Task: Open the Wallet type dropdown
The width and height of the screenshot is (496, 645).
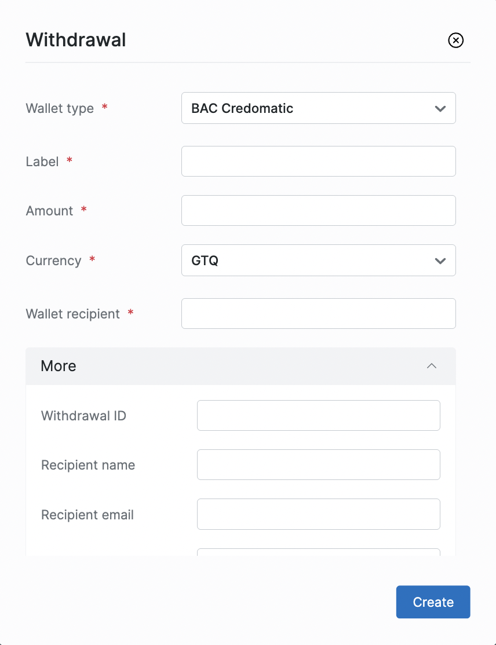Action: 318,108
